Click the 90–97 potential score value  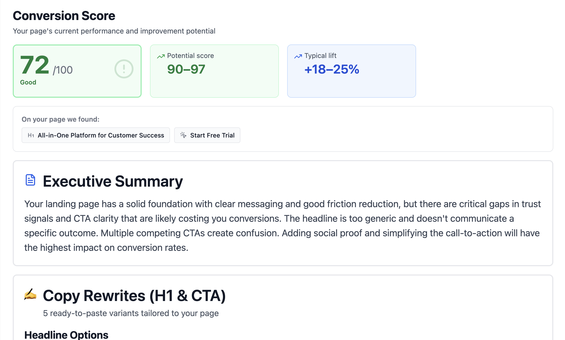click(186, 69)
